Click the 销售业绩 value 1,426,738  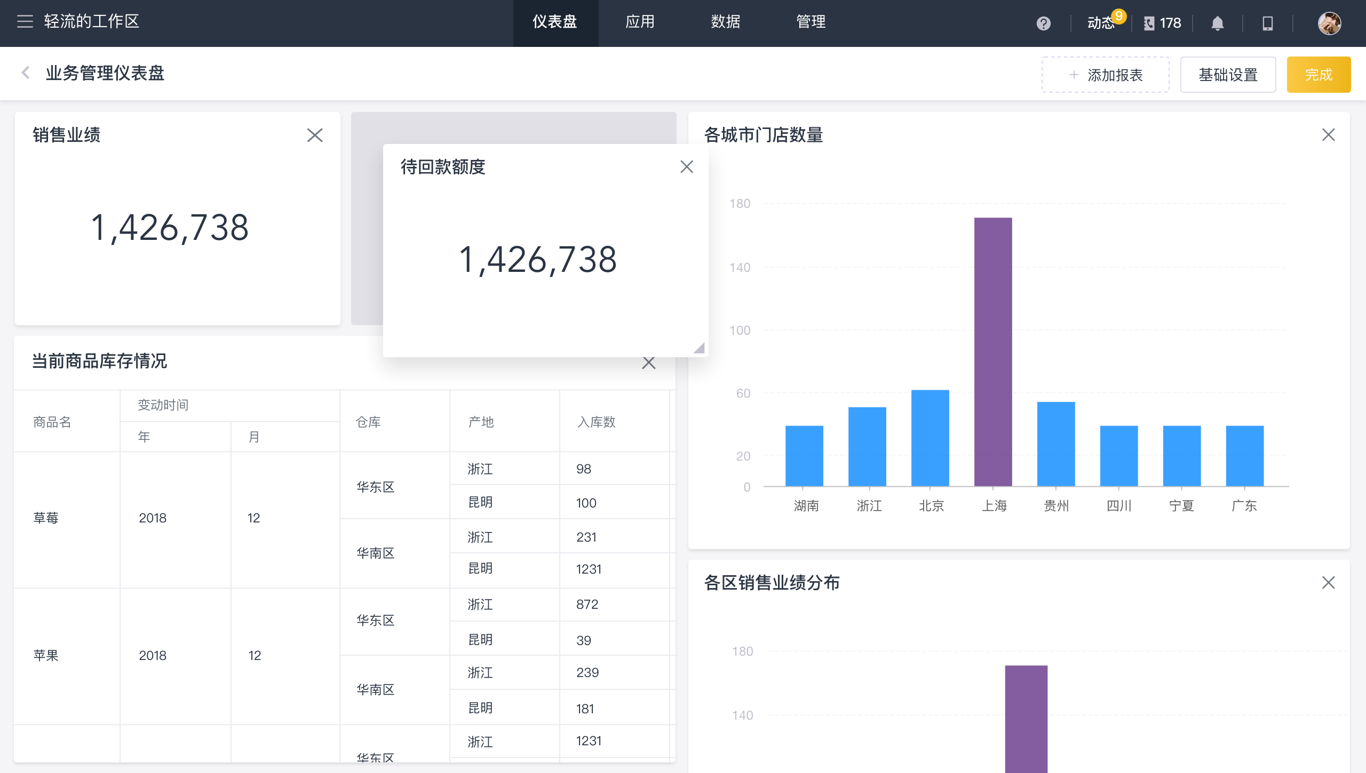170,228
